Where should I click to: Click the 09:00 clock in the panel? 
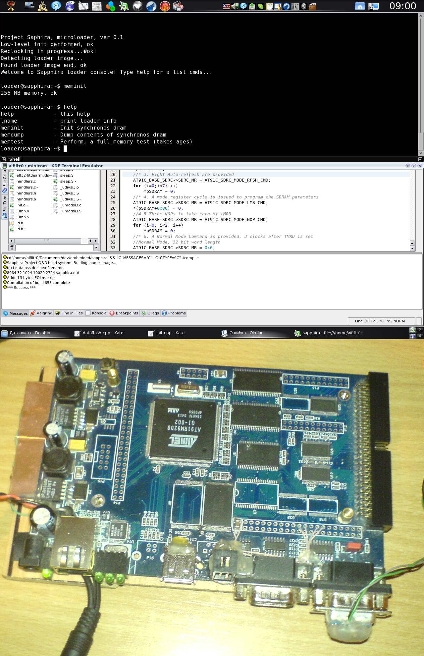[x=402, y=6]
